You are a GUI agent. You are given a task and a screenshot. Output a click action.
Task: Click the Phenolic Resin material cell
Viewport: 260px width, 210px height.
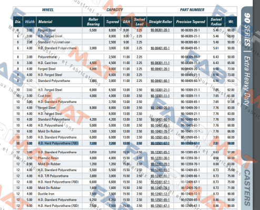pyautogui.click(x=48, y=158)
